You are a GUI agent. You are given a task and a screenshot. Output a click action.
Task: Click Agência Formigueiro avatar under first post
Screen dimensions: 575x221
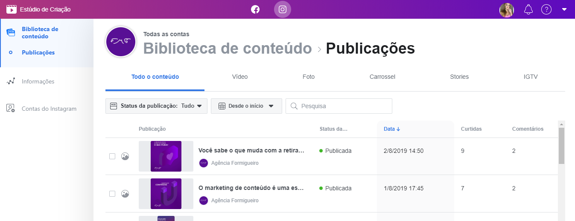(204, 163)
